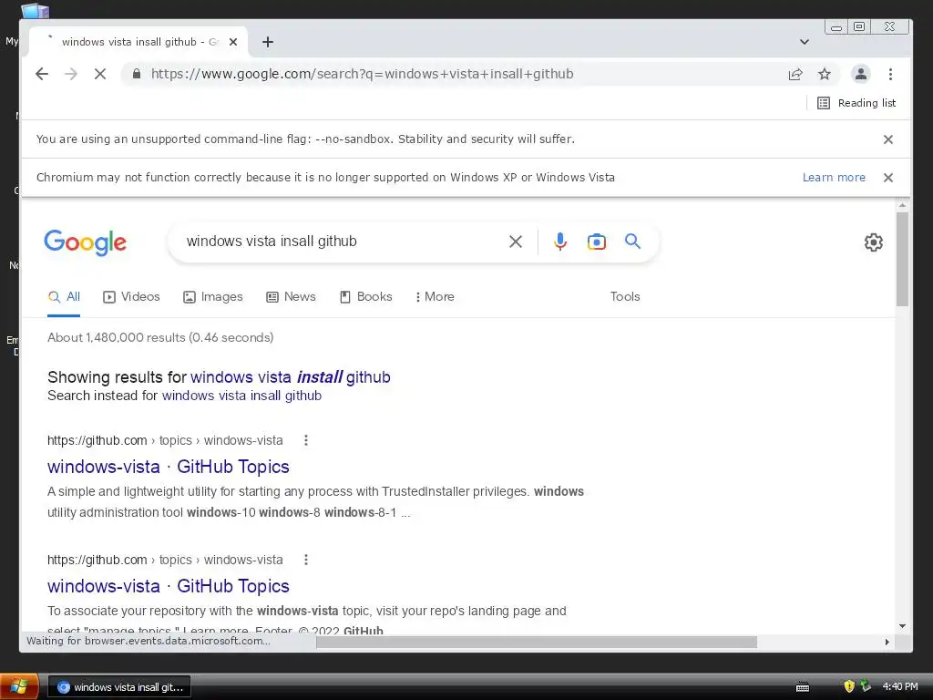Screen dimensions: 933x700
Task: Bookmark this page with the star
Action: tap(824, 74)
